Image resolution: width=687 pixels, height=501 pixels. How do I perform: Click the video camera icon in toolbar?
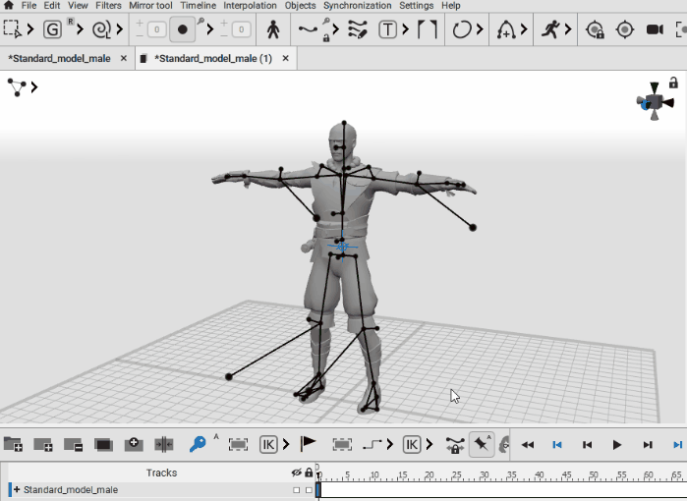point(655,29)
